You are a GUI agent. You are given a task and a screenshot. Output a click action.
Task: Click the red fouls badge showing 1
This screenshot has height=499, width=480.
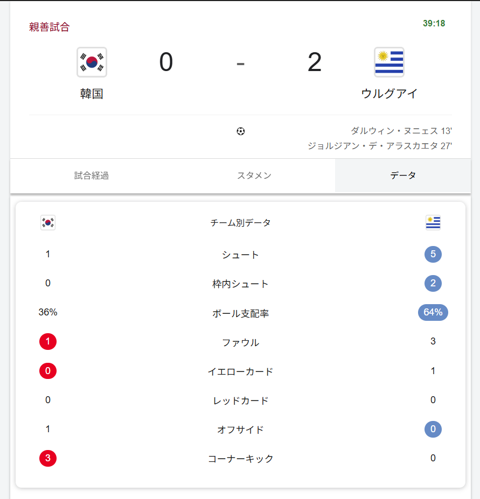tap(48, 341)
